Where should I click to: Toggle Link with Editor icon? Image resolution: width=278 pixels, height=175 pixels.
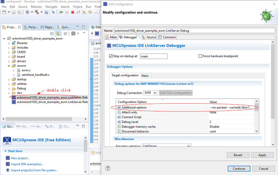point(58,33)
